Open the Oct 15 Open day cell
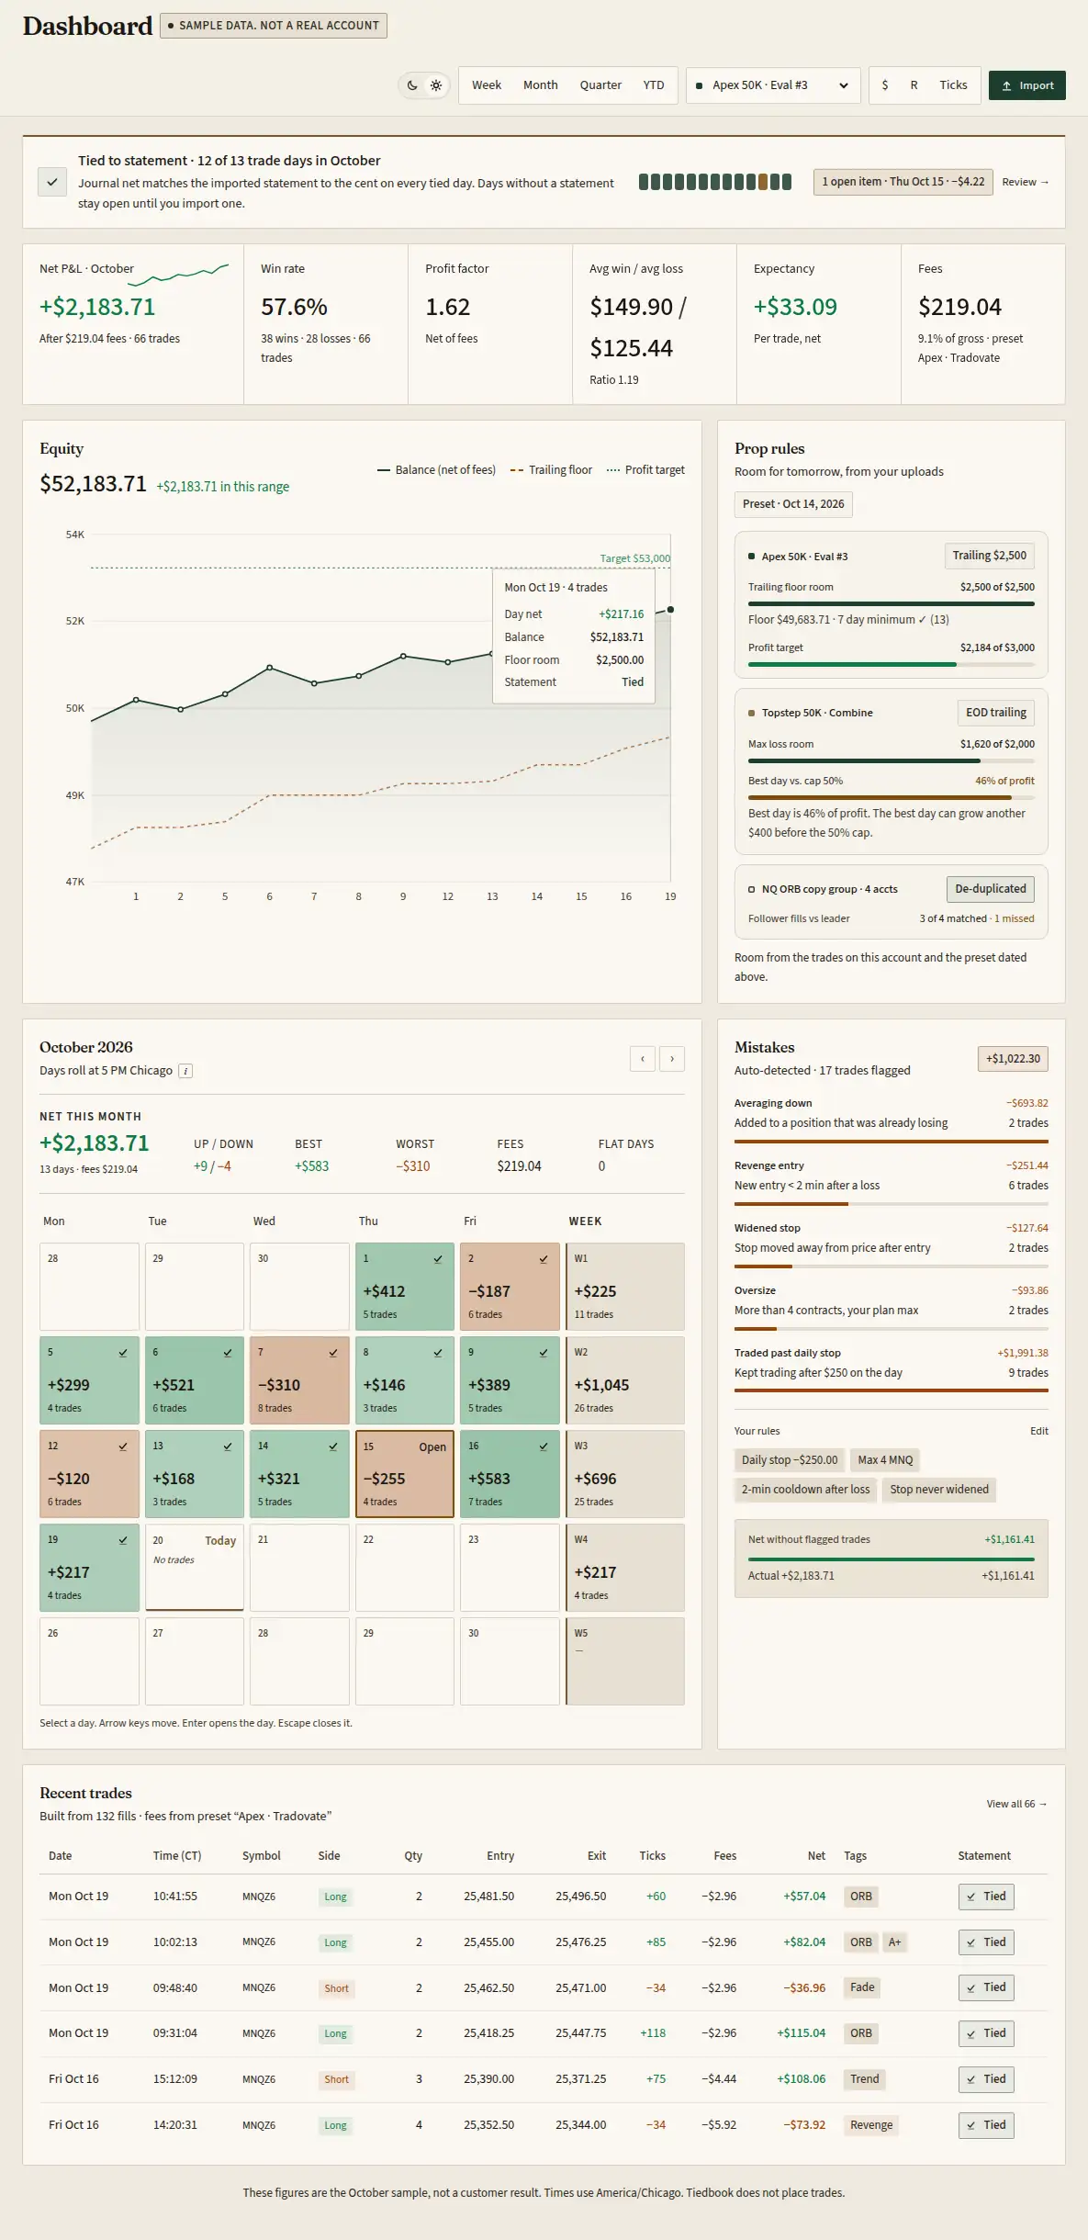Image resolution: width=1088 pixels, height=2240 pixels. (x=405, y=1474)
